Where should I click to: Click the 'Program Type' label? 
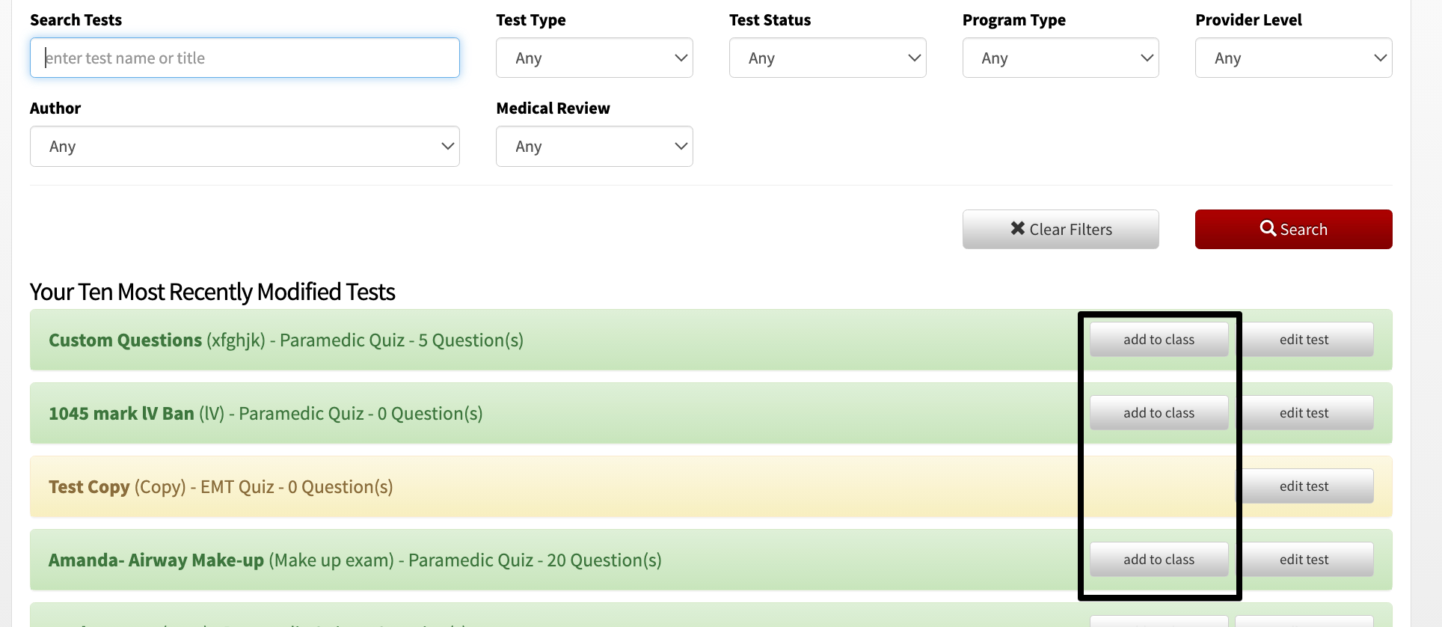click(x=1014, y=20)
